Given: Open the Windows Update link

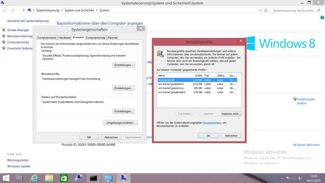Looking at the screenshot, I should pos(19,166).
